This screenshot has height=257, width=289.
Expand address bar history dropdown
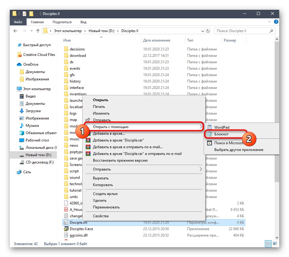point(202,31)
